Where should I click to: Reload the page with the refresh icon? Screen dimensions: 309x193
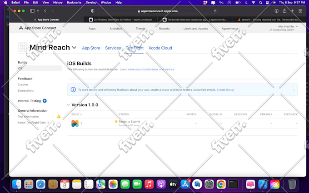pos(215,11)
